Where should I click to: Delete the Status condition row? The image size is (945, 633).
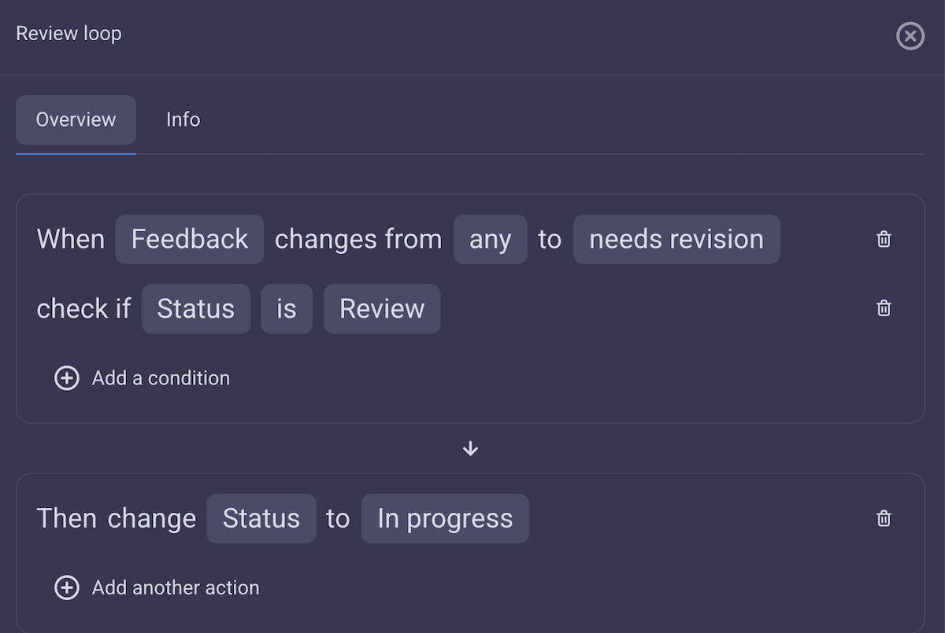pyautogui.click(x=883, y=308)
